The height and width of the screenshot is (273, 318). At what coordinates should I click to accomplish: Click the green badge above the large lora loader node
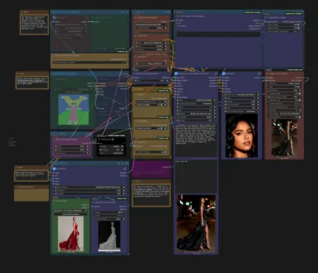[252, 12]
